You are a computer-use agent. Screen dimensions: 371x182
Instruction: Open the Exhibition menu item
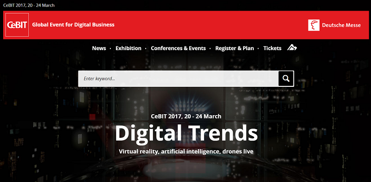(x=128, y=48)
